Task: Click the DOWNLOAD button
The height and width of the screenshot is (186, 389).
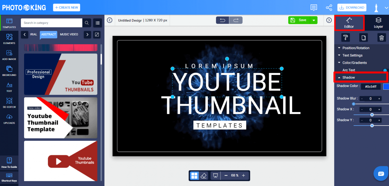Action: 352,7
